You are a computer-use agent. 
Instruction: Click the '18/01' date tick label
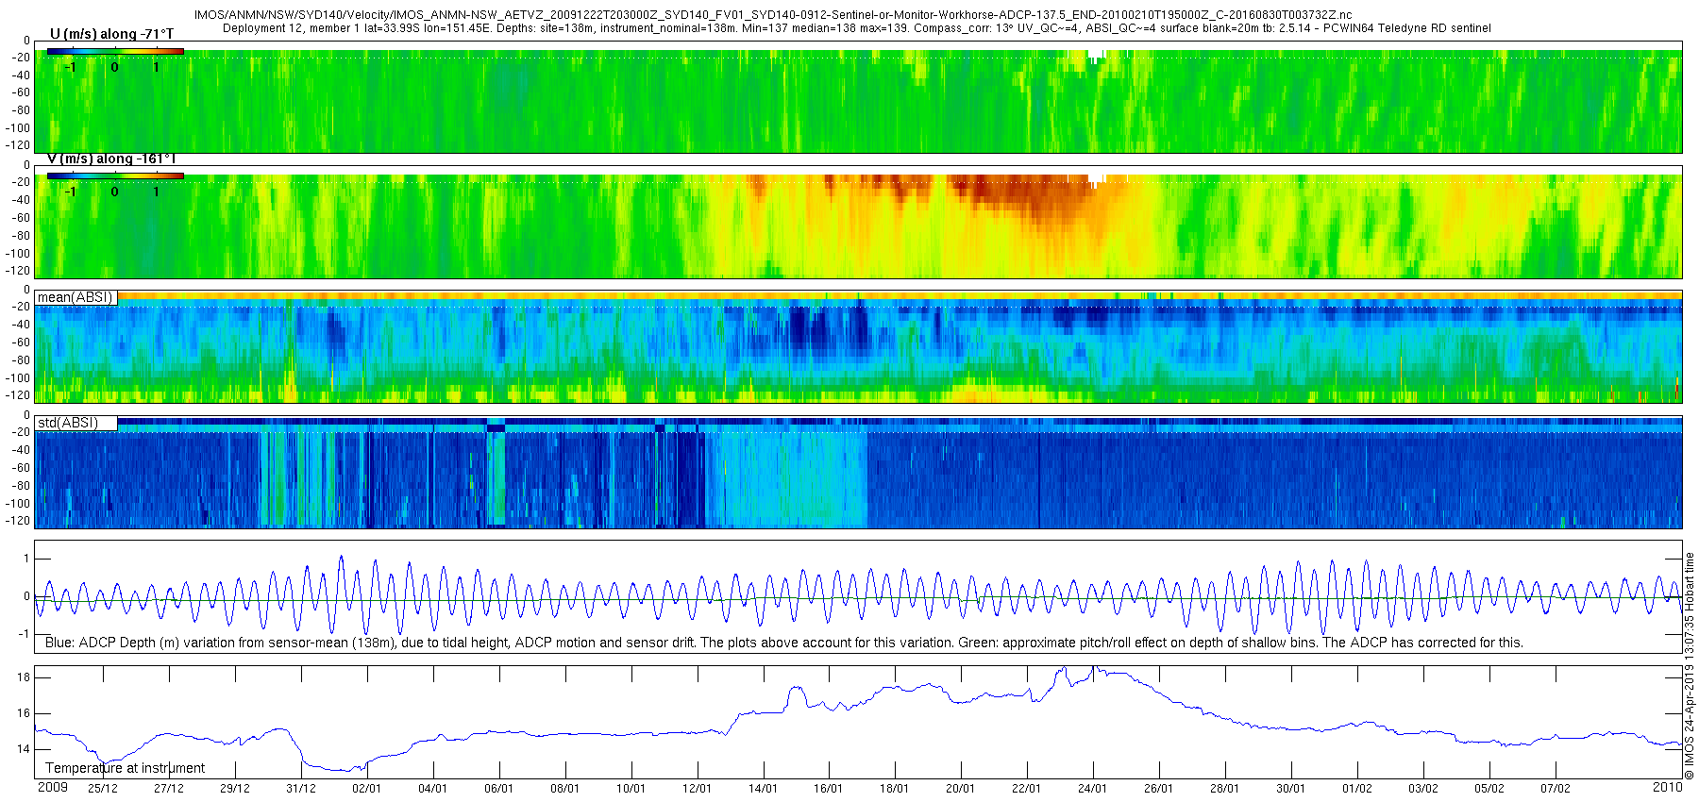pyautogui.click(x=895, y=789)
